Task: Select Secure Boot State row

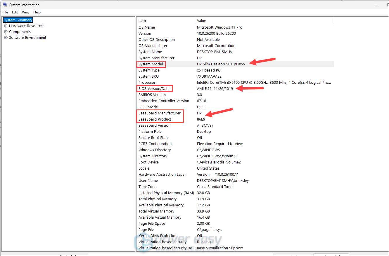Action: point(235,137)
